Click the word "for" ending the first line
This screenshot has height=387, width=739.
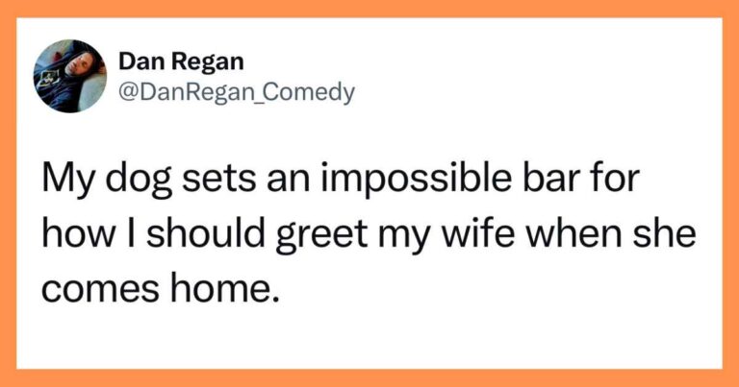611,181
